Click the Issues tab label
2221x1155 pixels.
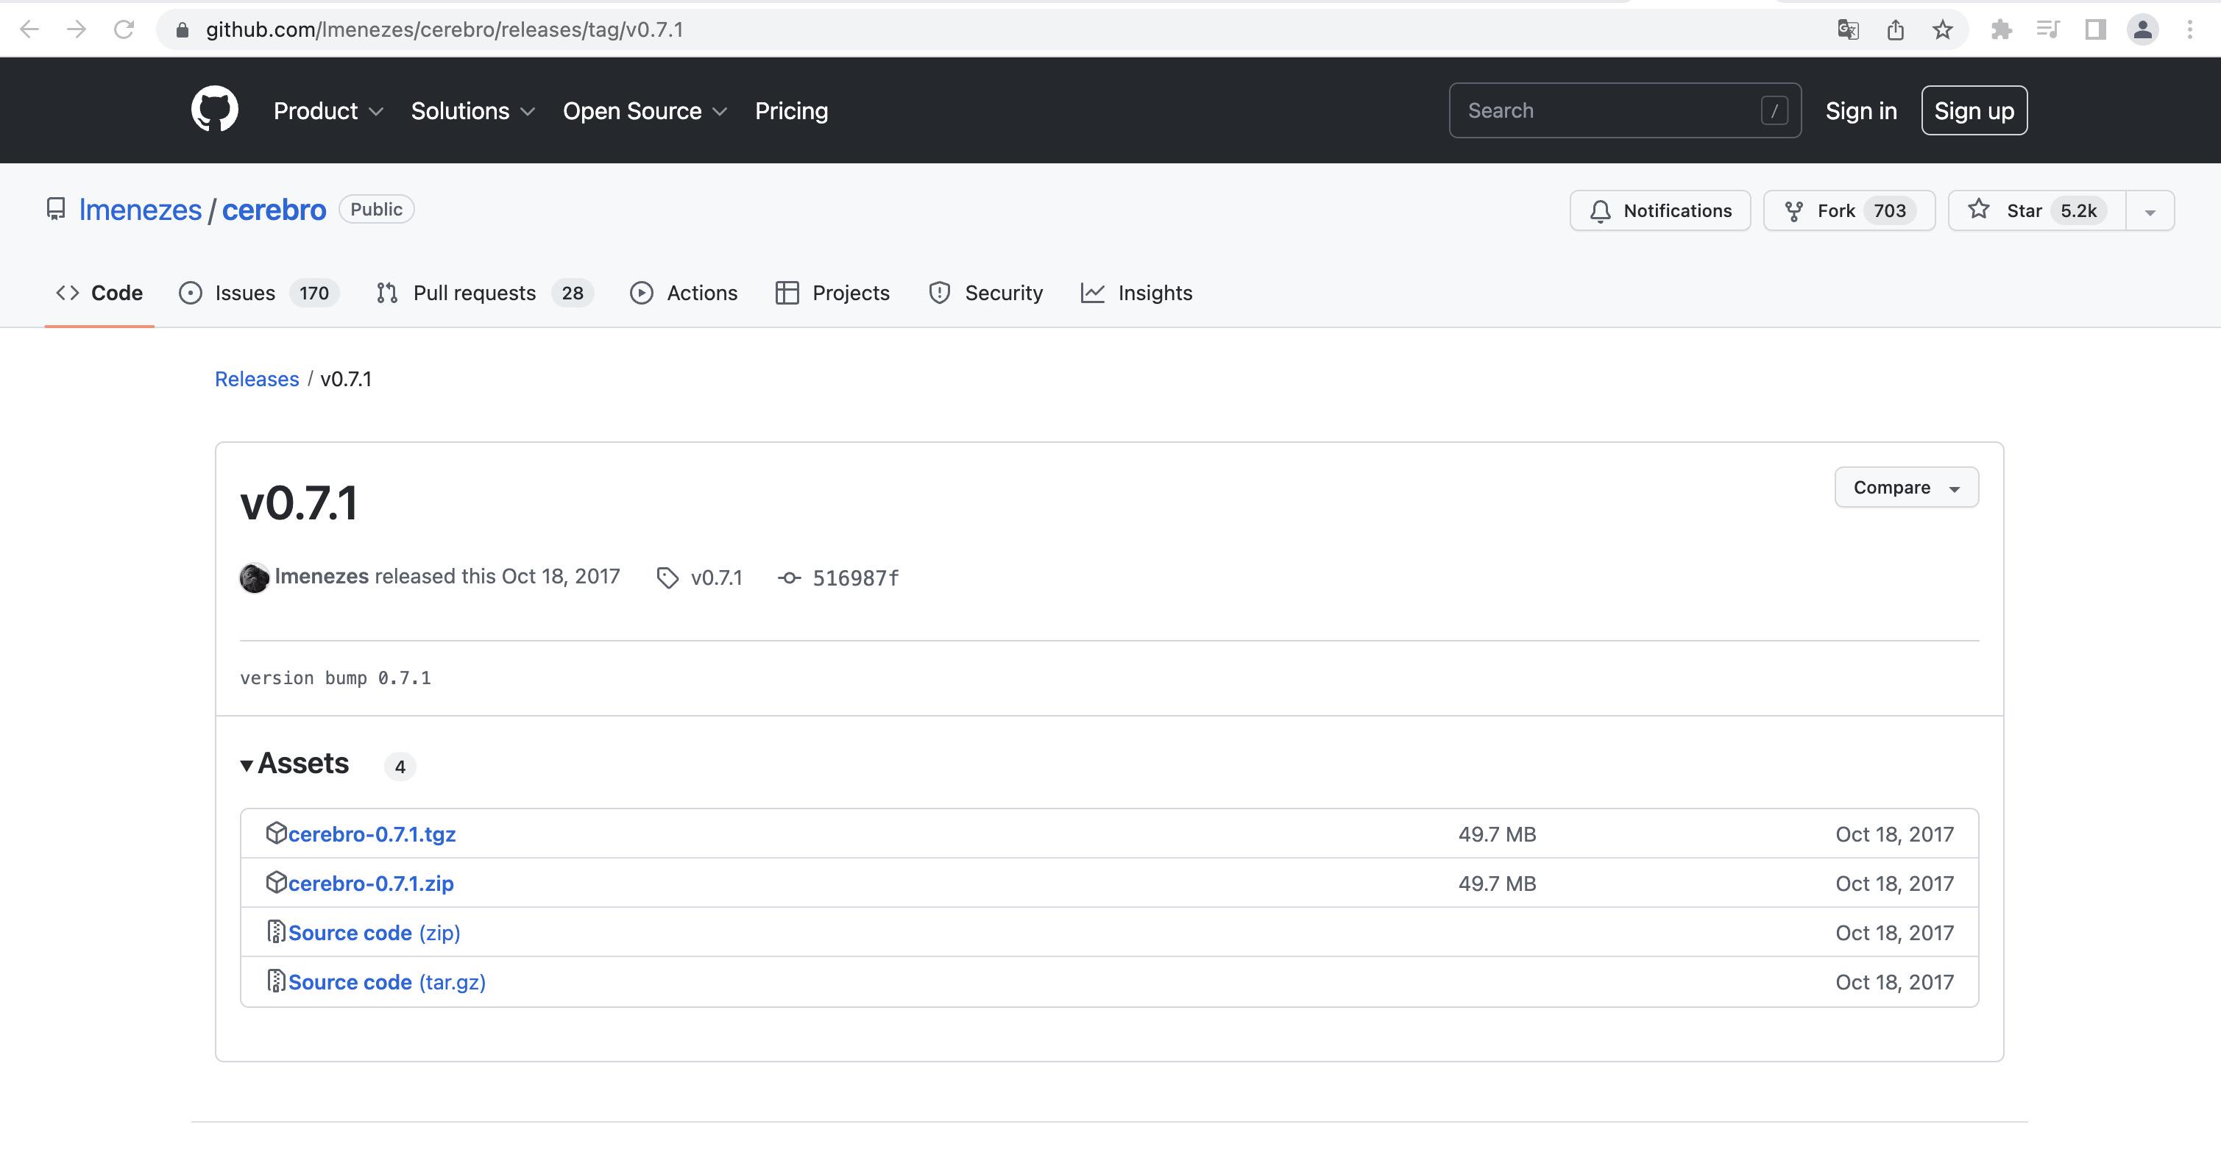pyautogui.click(x=244, y=292)
